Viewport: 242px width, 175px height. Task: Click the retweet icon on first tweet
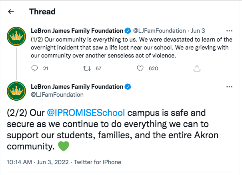click(x=87, y=68)
